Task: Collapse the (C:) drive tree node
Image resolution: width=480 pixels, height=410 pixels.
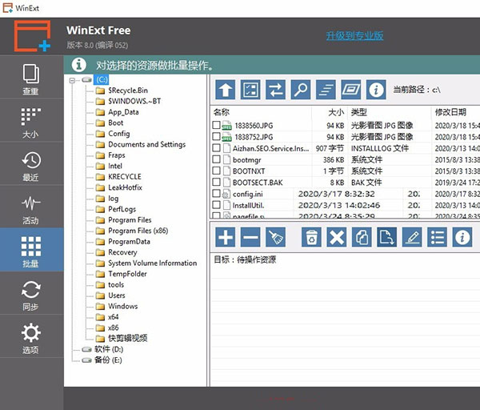Action: tap(72, 80)
